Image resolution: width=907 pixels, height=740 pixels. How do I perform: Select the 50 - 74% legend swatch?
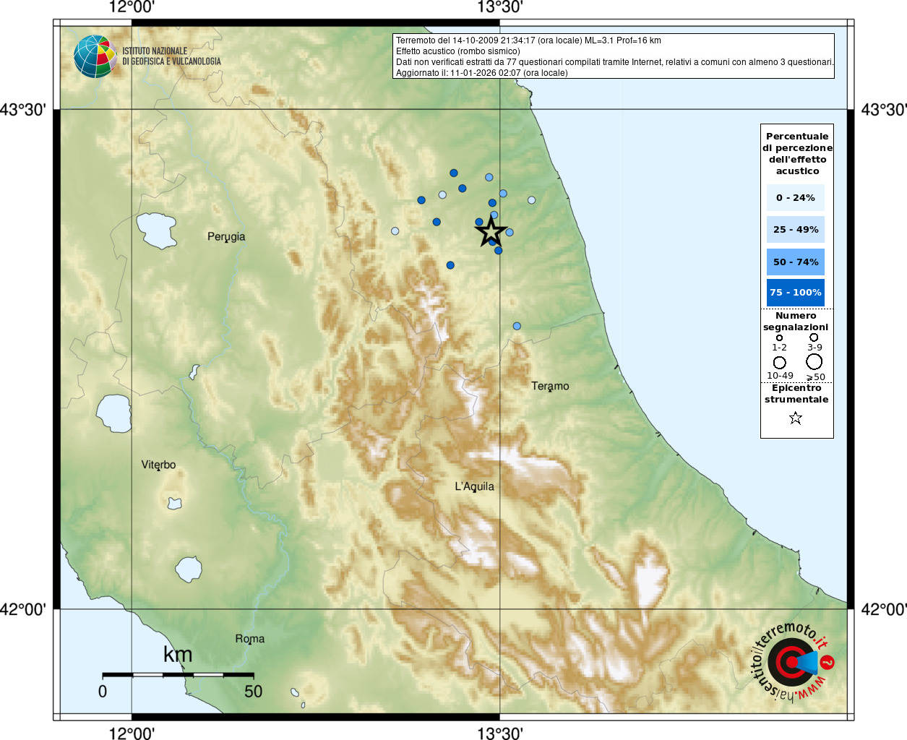(x=795, y=262)
